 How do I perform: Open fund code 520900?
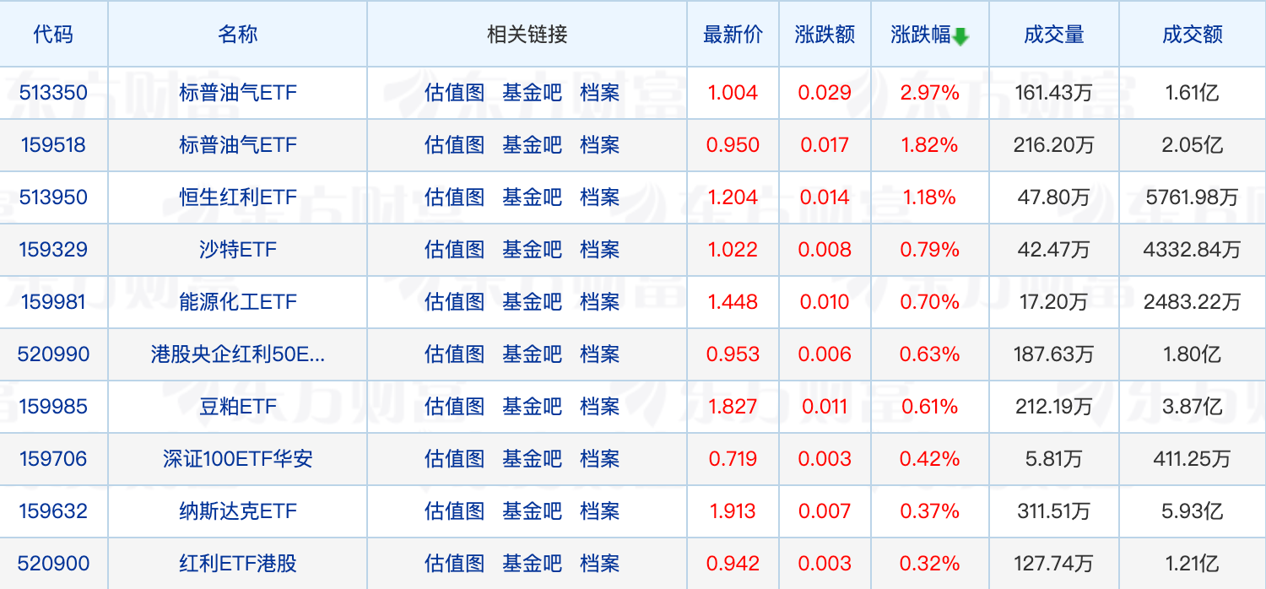click(x=53, y=564)
